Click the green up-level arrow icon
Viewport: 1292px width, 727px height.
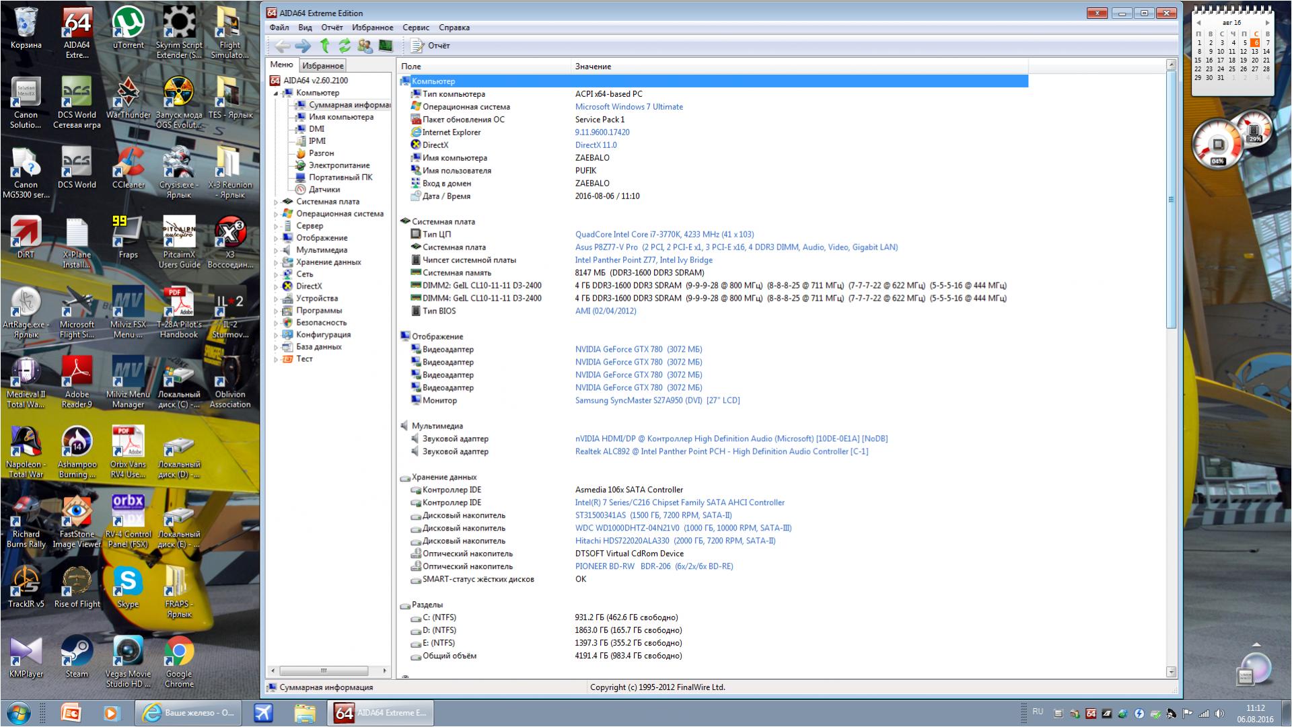pos(324,46)
